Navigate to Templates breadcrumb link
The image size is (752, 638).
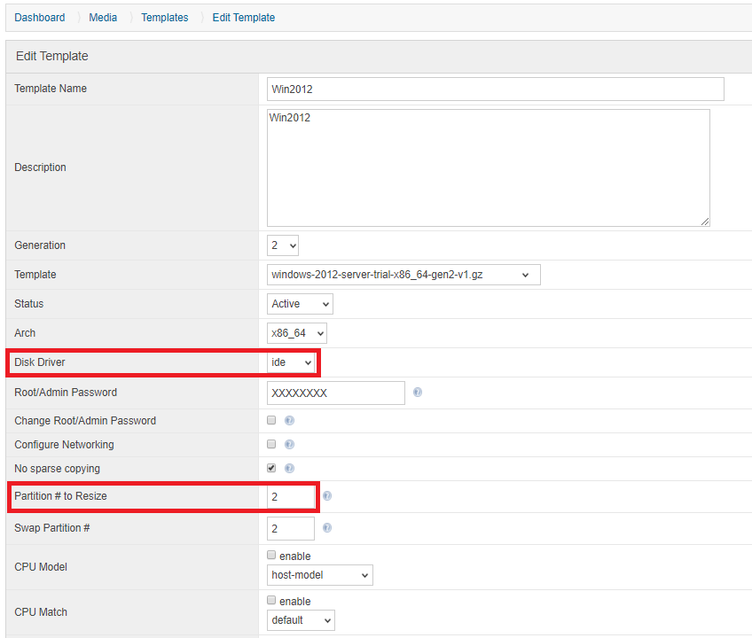(164, 18)
